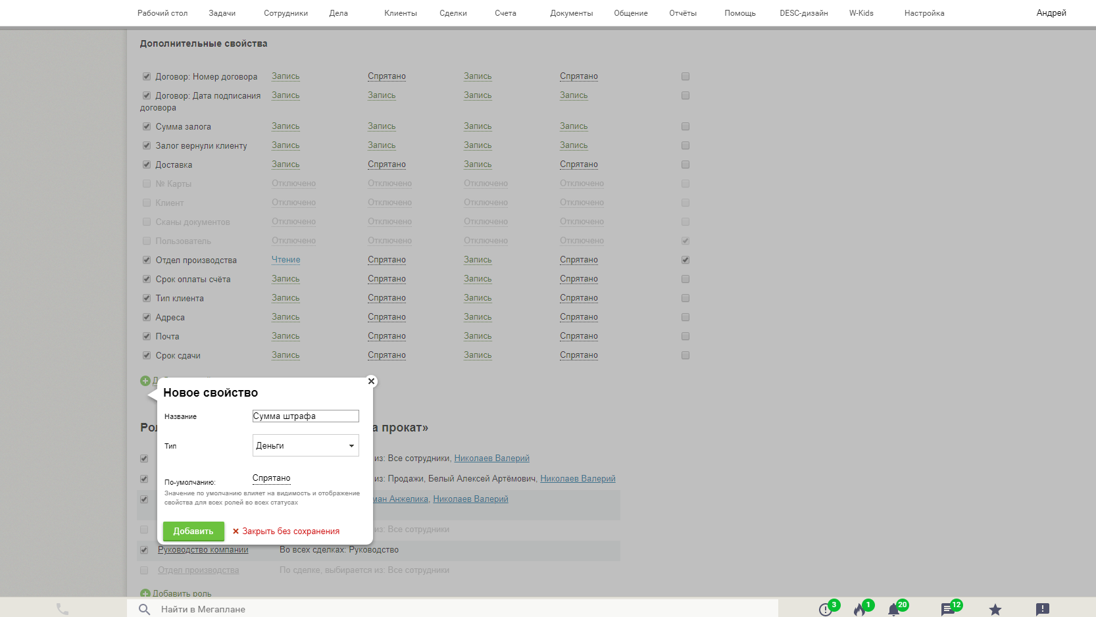
Task: Open the Документы menu
Action: 572,13
